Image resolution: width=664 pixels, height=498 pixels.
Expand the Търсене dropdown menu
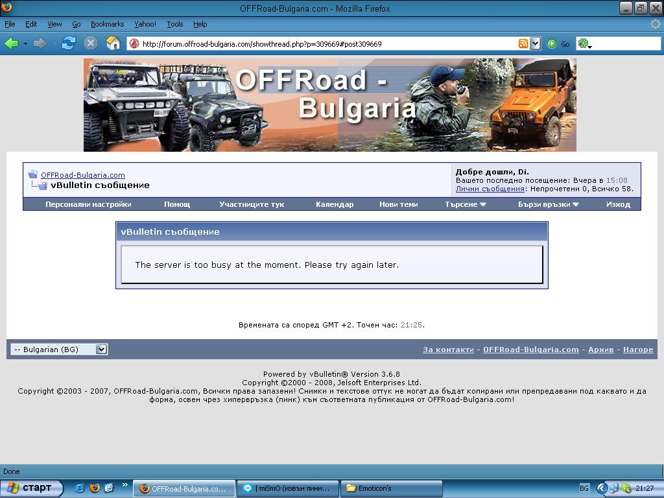(466, 204)
